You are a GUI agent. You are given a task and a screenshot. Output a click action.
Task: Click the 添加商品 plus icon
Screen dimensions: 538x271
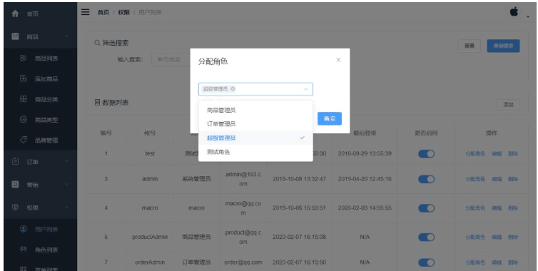(24, 78)
